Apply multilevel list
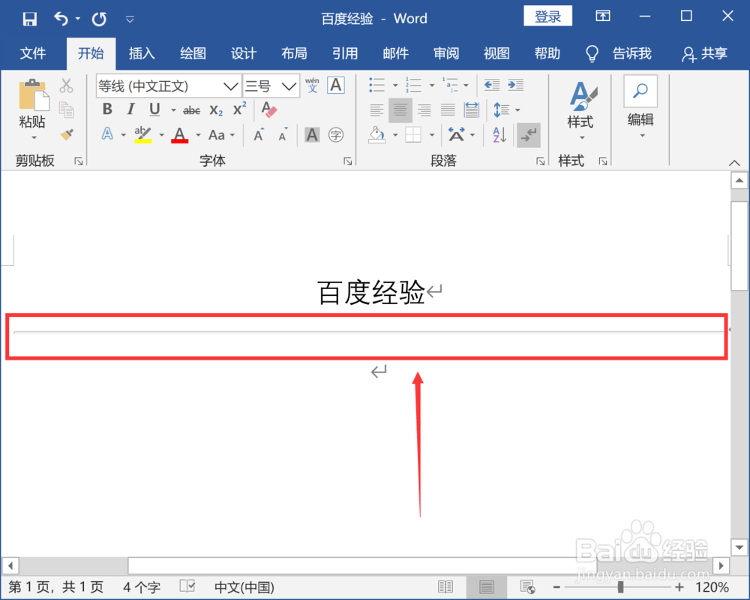750x600 pixels. (450, 86)
